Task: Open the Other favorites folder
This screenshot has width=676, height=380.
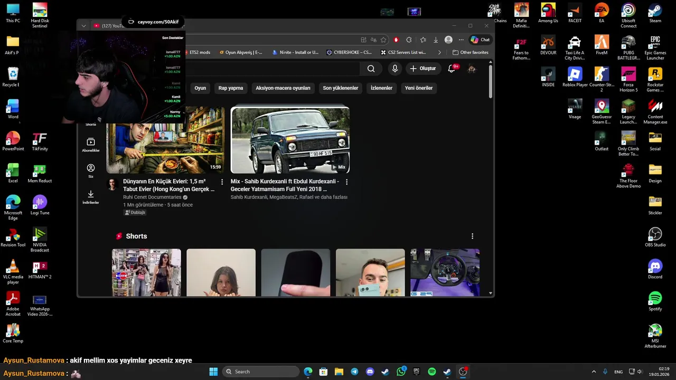Action: tap(470, 52)
